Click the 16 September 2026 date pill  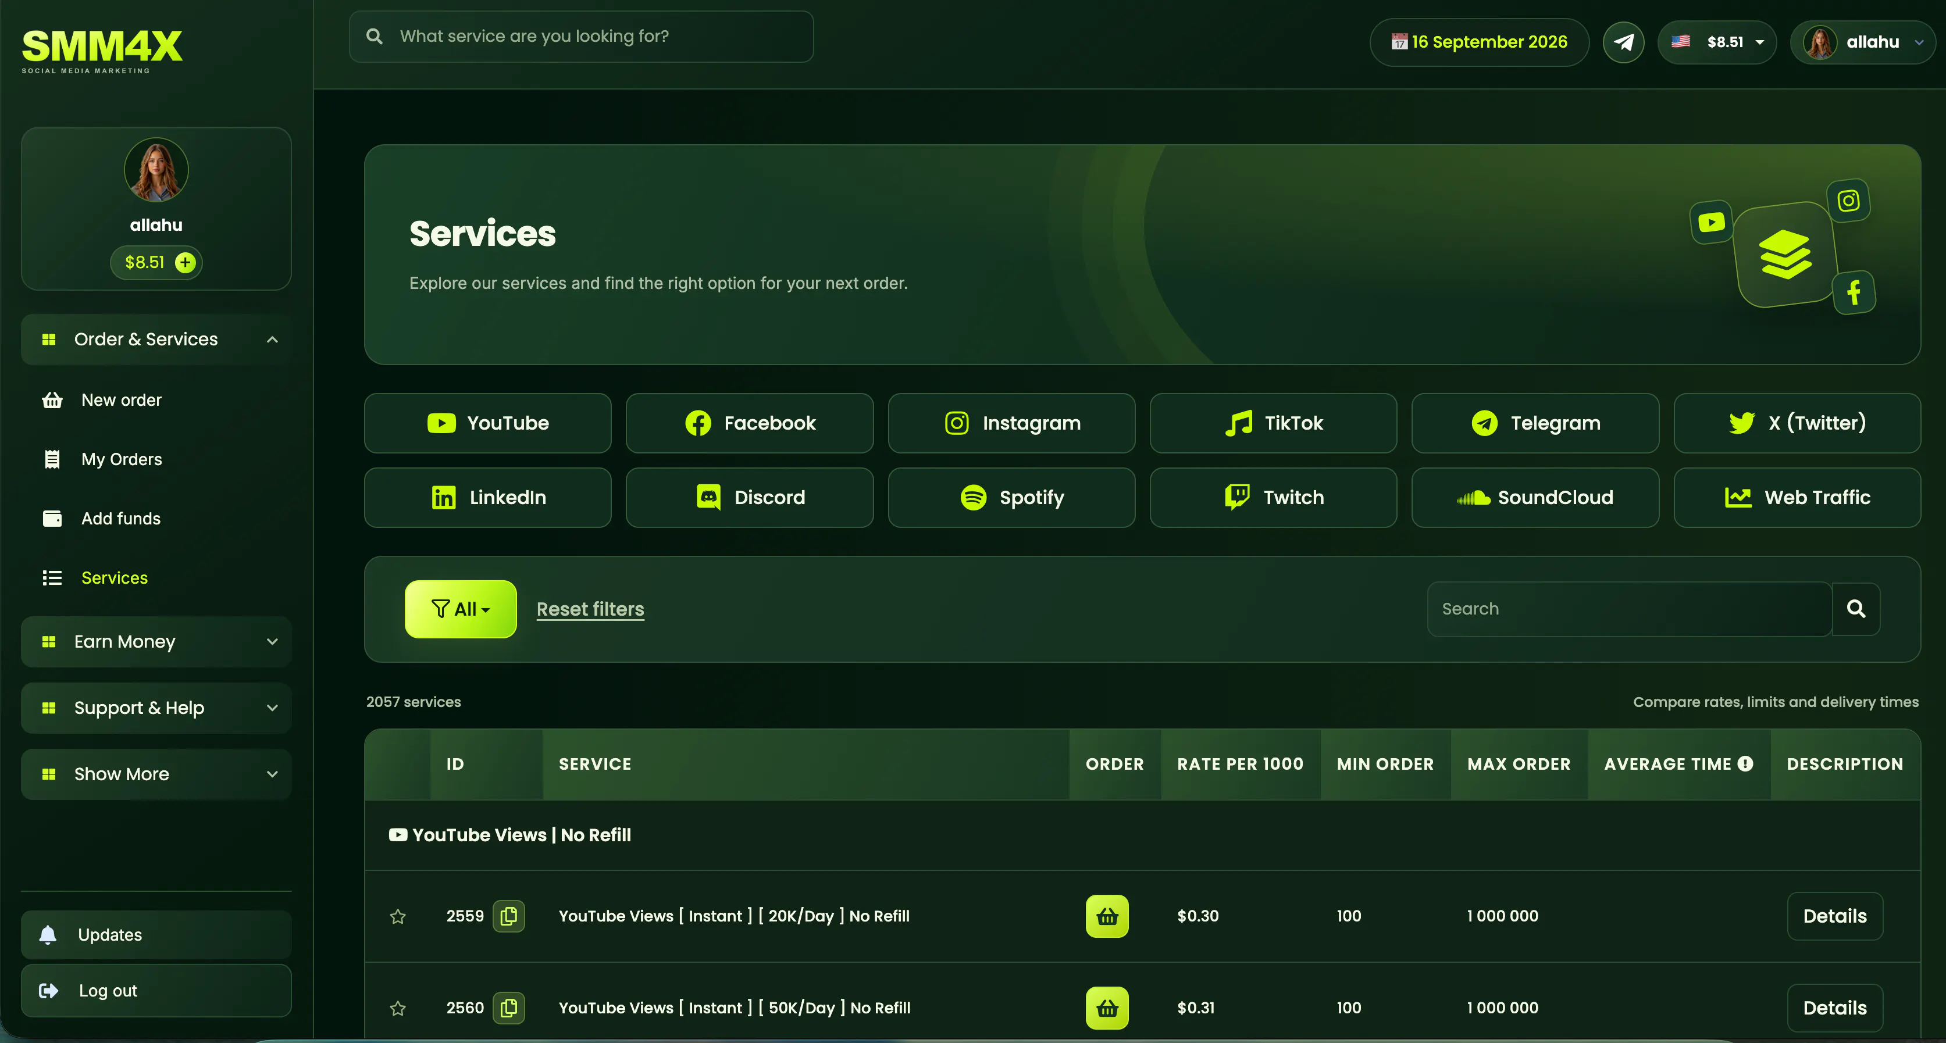[1479, 42]
